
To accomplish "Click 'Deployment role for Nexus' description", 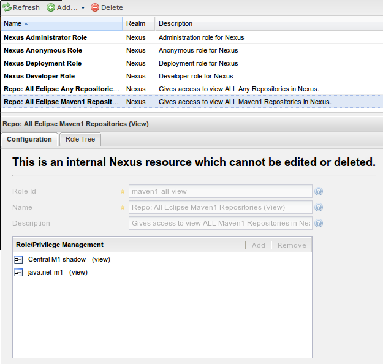I will tap(198, 63).
